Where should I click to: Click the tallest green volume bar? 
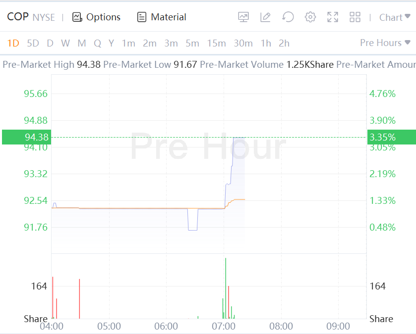point(225,287)
